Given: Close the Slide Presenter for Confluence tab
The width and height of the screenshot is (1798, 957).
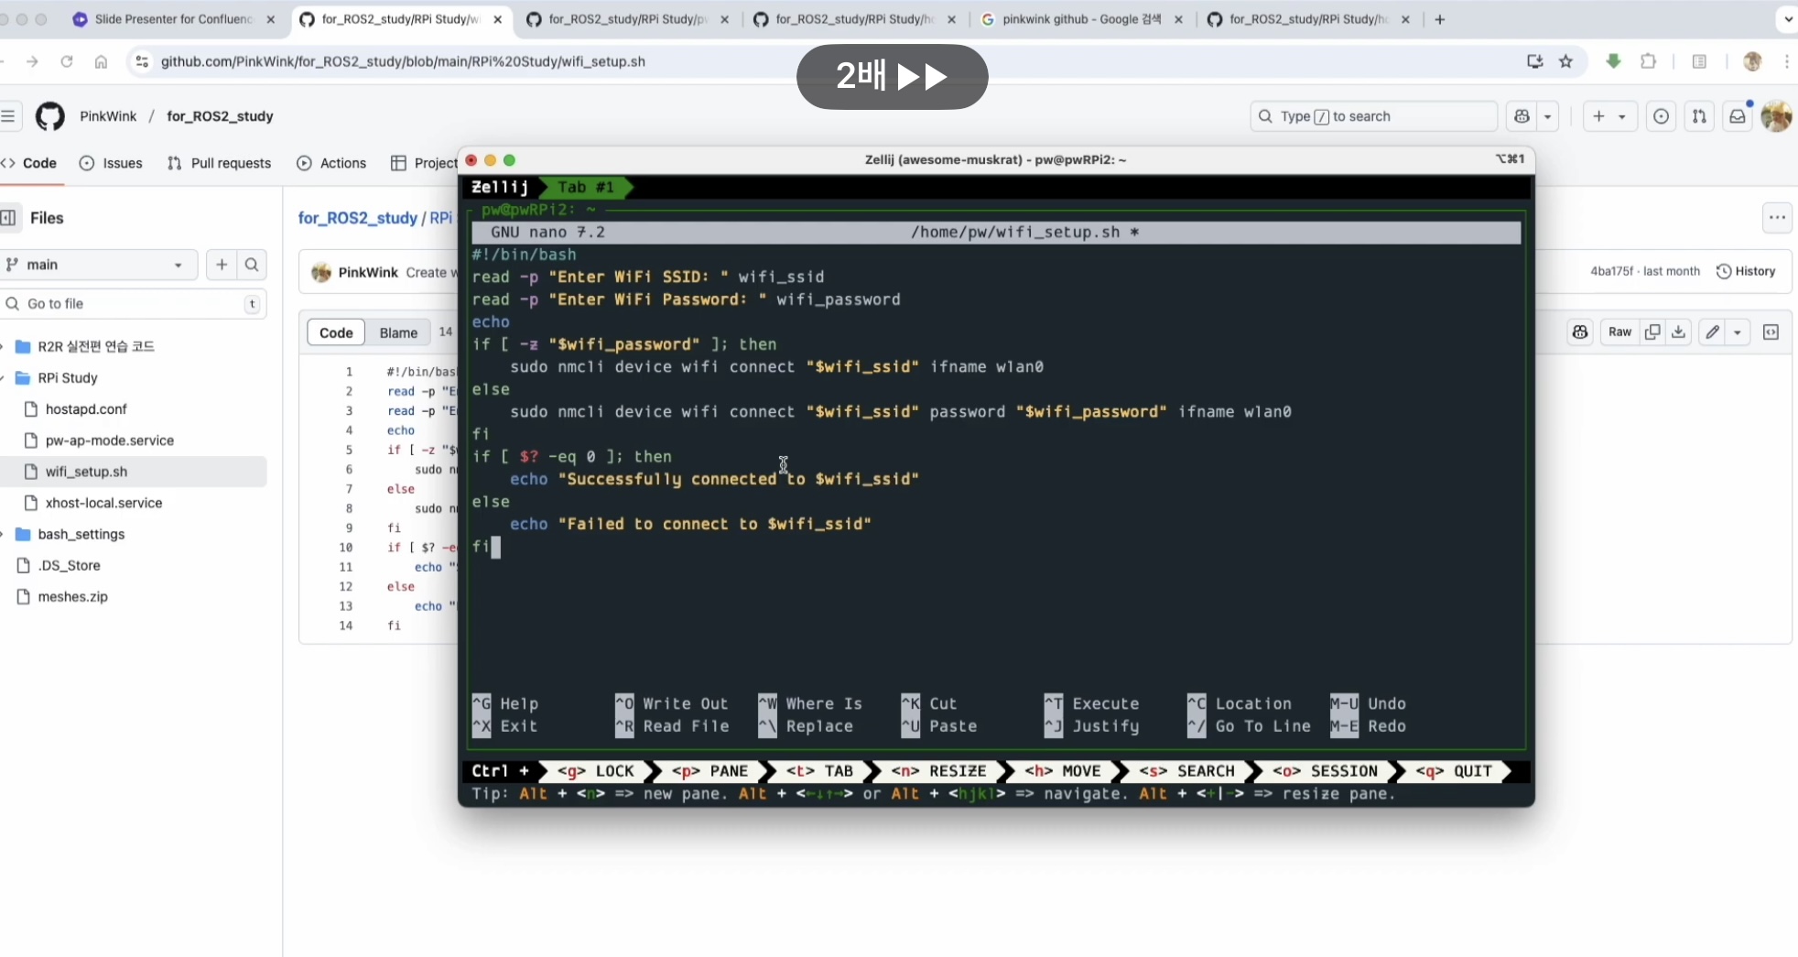Looking at the screenshot, I should (270, 19).
